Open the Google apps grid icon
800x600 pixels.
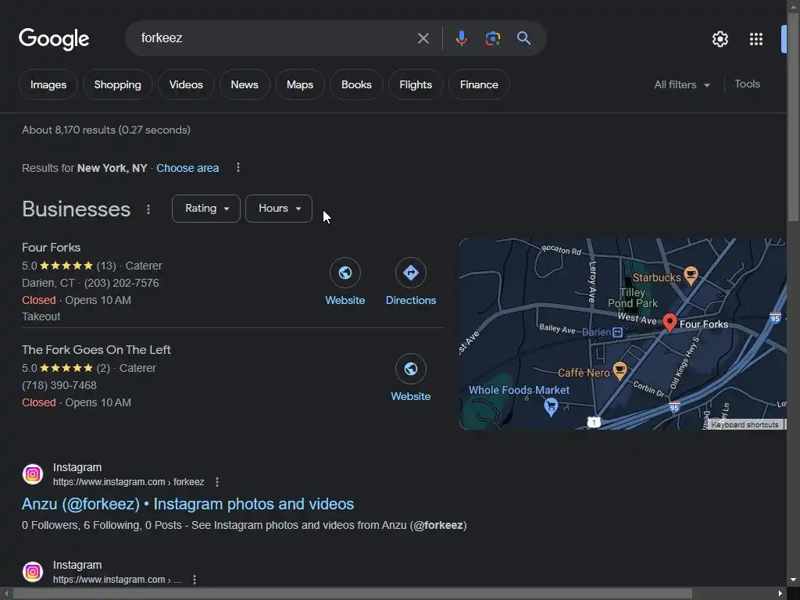point(756,39)
